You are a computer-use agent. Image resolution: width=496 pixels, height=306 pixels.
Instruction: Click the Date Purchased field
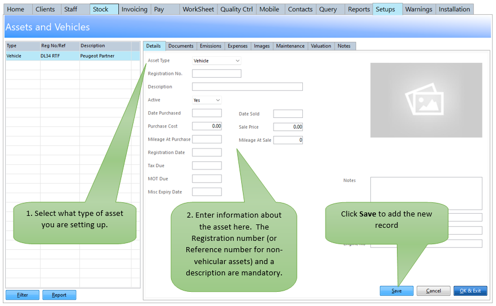tap(207, 113)
